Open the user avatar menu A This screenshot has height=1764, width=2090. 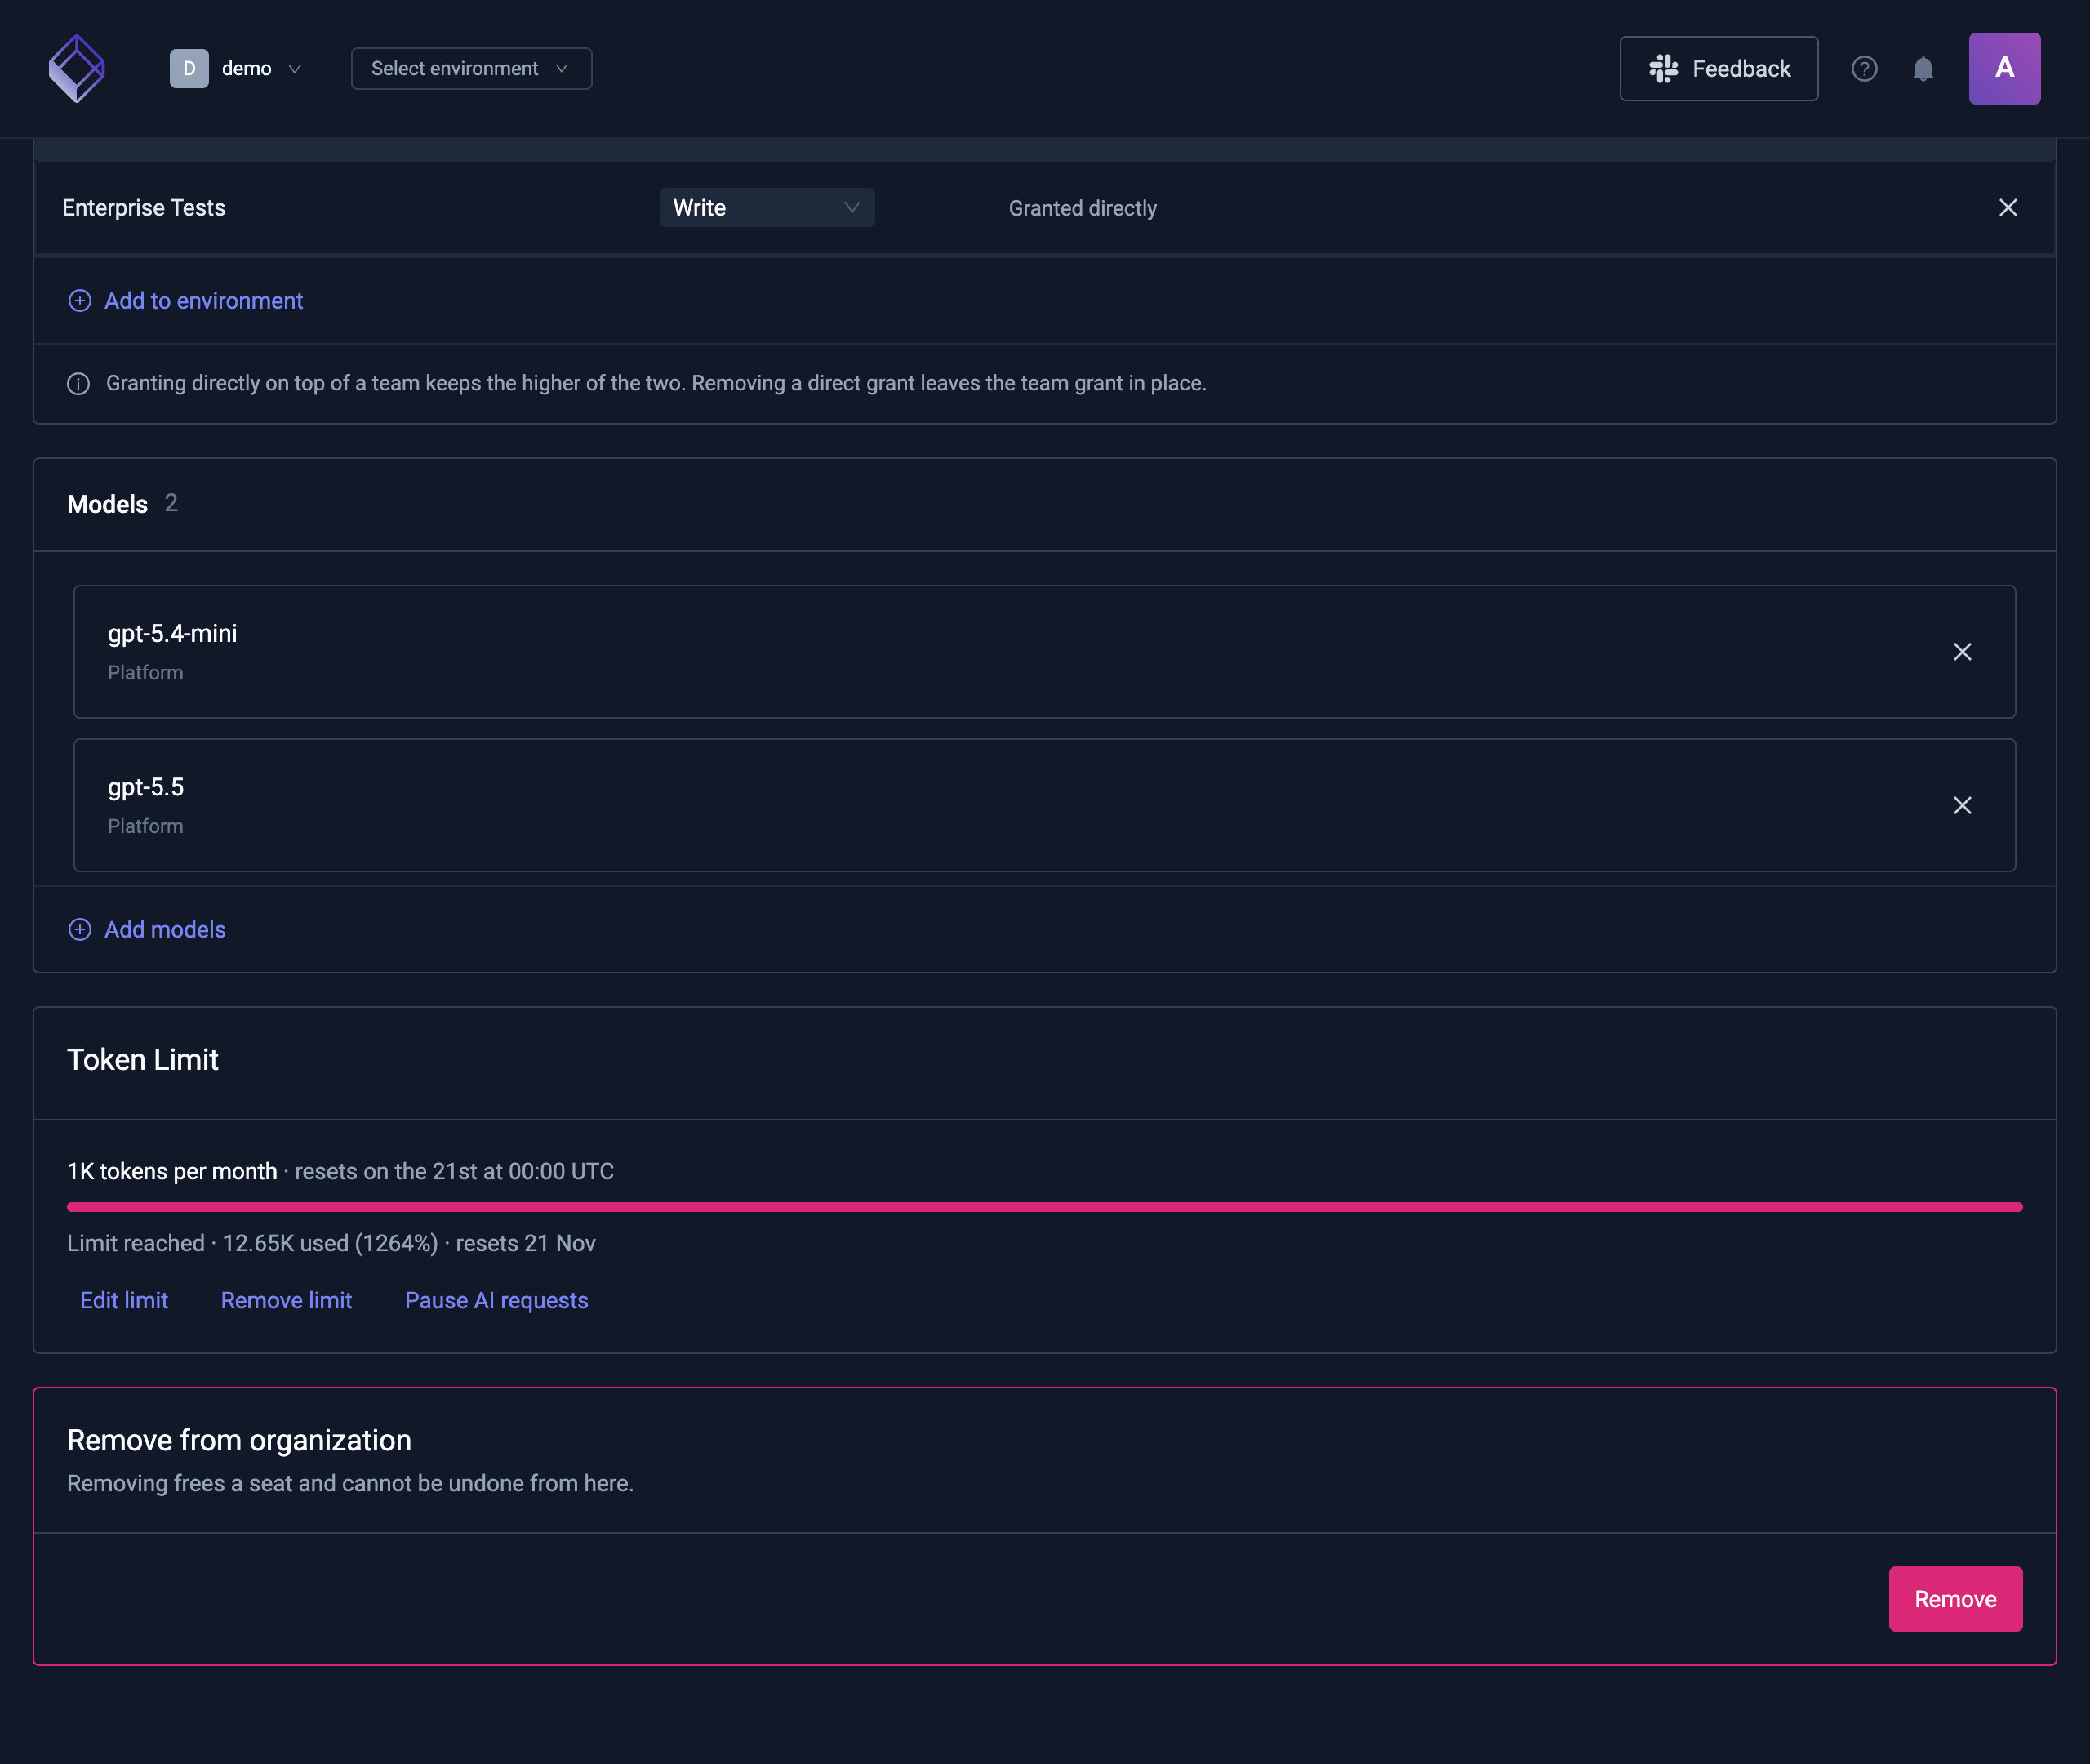coord(2004,68)
